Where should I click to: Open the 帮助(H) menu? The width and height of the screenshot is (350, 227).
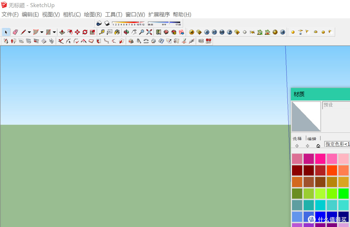[x=182, y=15]
